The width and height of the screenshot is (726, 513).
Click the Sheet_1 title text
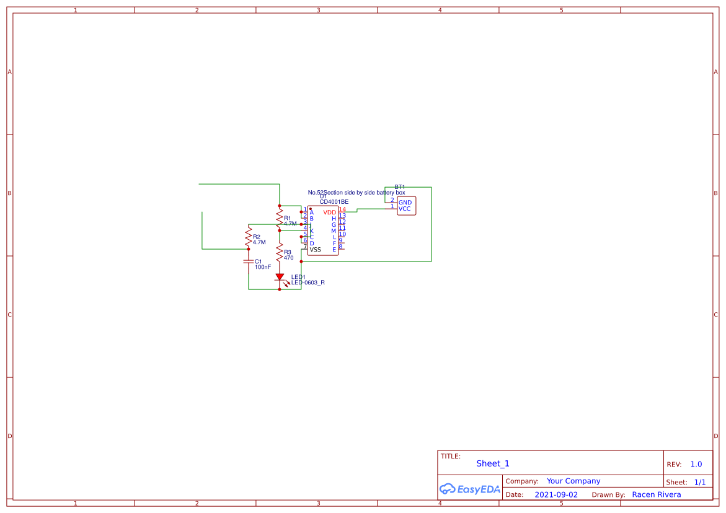tap(493, 463)
